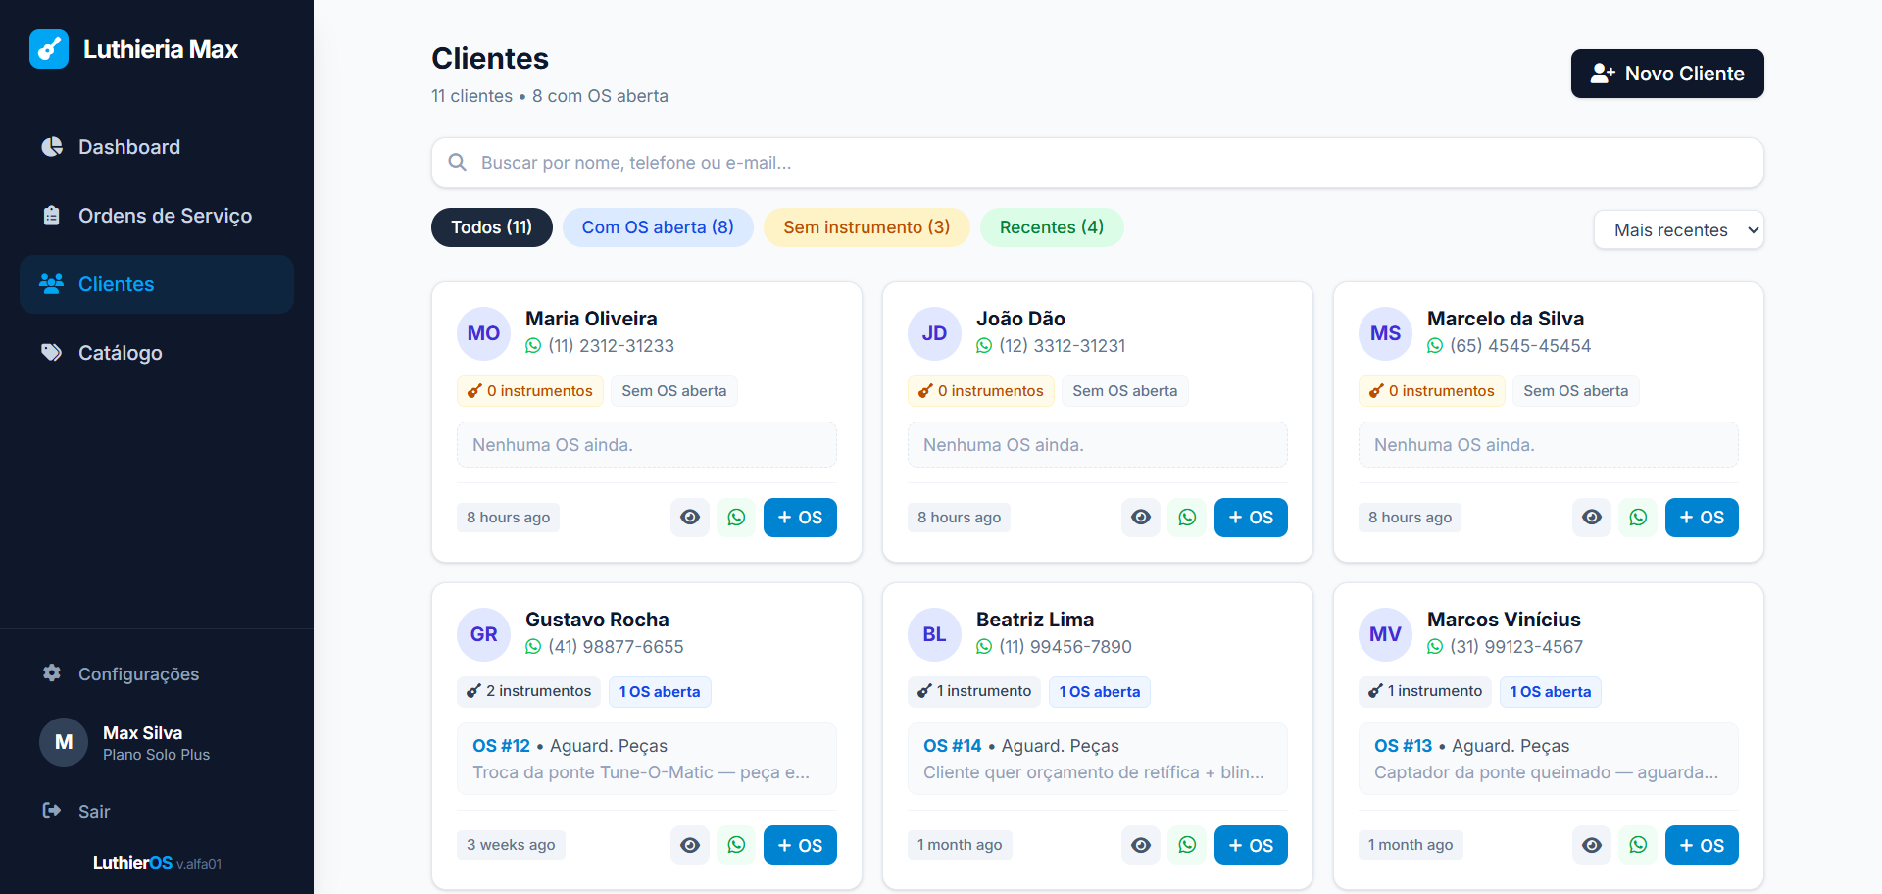Focus the client search field
The width and height of the screenshot is (1882, 894).
[x=1098, y=163]
